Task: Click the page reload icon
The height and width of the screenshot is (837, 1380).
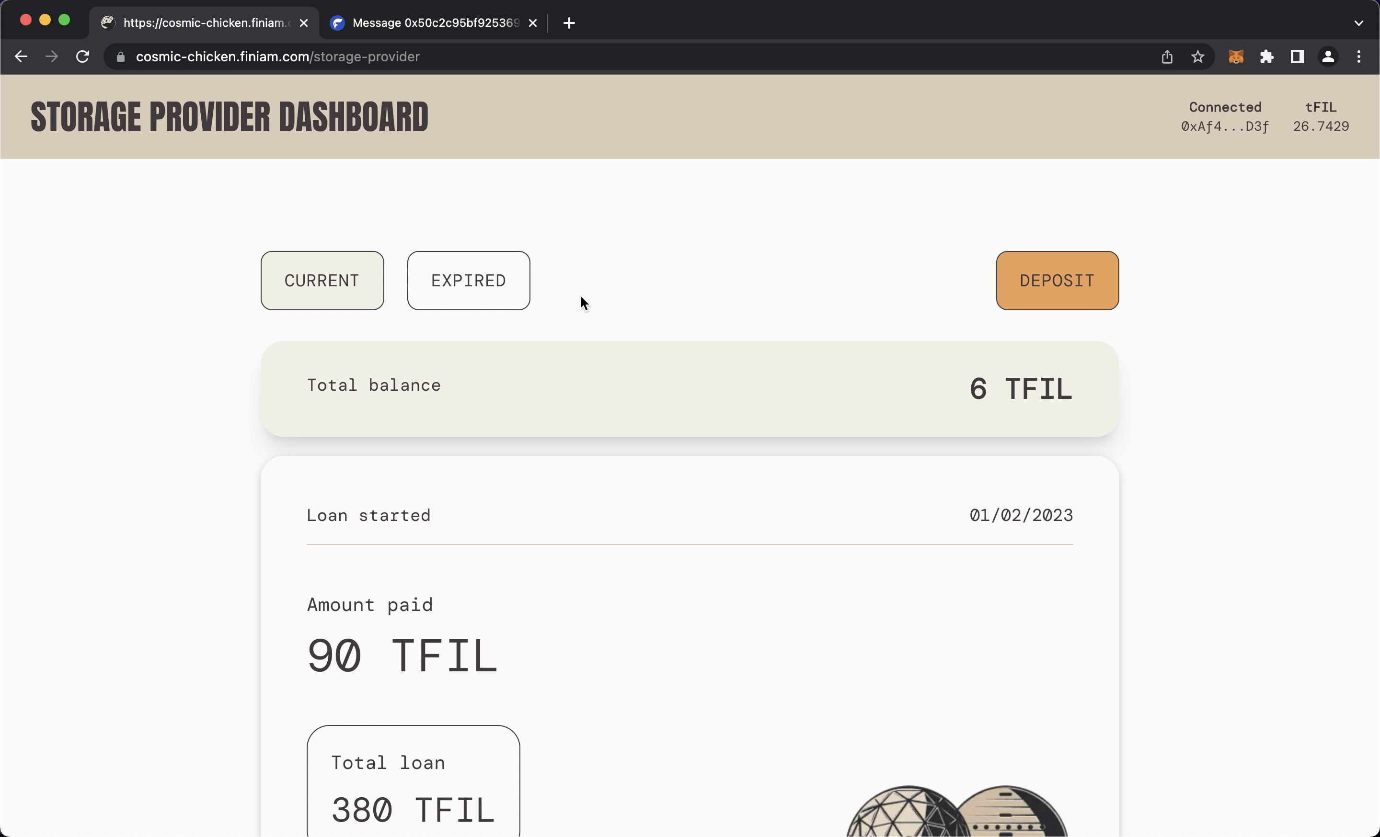Action: click(84, 56)
